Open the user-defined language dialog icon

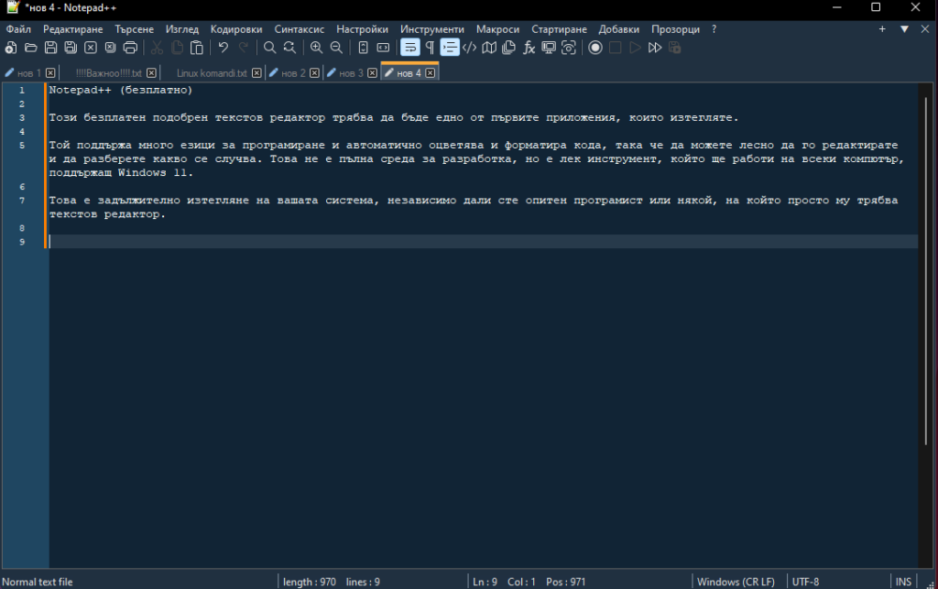pyautogui.click(x=470, y=48)
